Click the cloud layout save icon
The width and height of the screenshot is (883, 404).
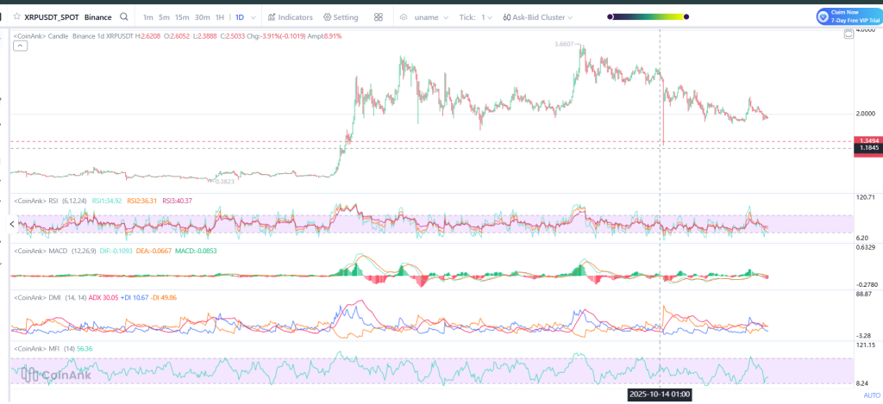(x=404, y=17)
